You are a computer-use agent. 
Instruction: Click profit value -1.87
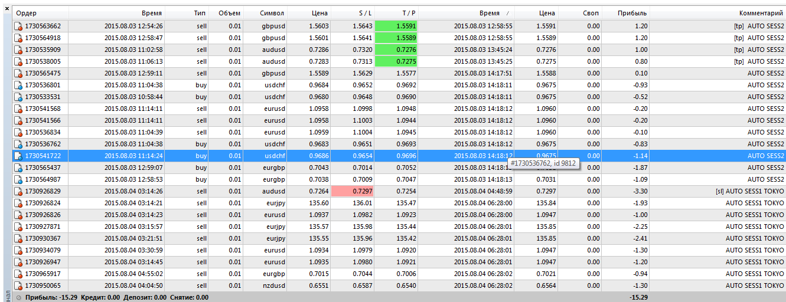(x=640, y=168)
